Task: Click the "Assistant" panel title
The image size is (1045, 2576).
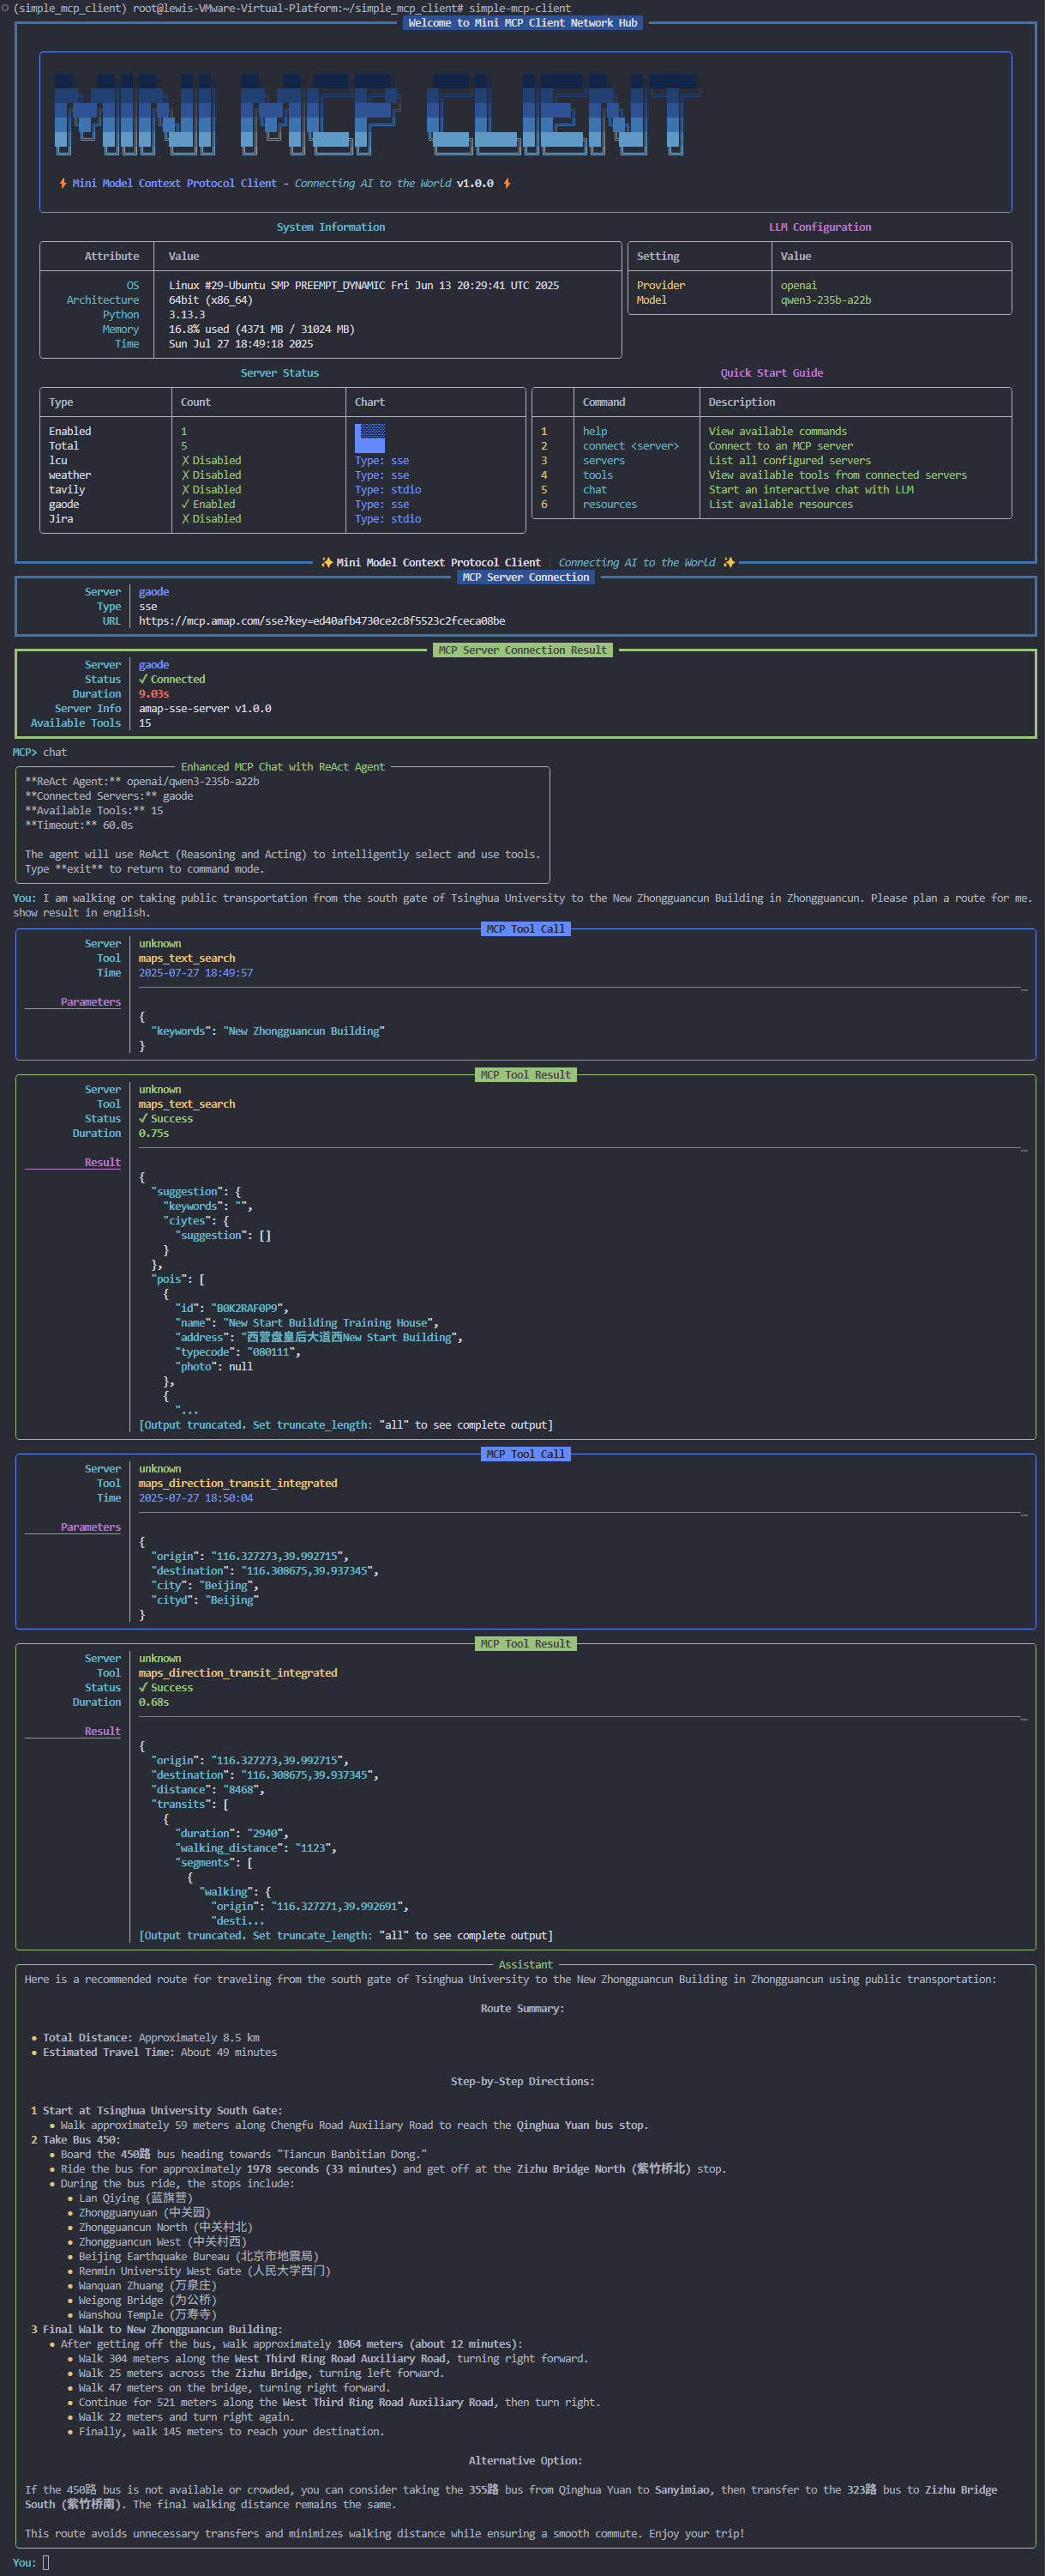Action: pyautogui.click(x=526, y=1964)
